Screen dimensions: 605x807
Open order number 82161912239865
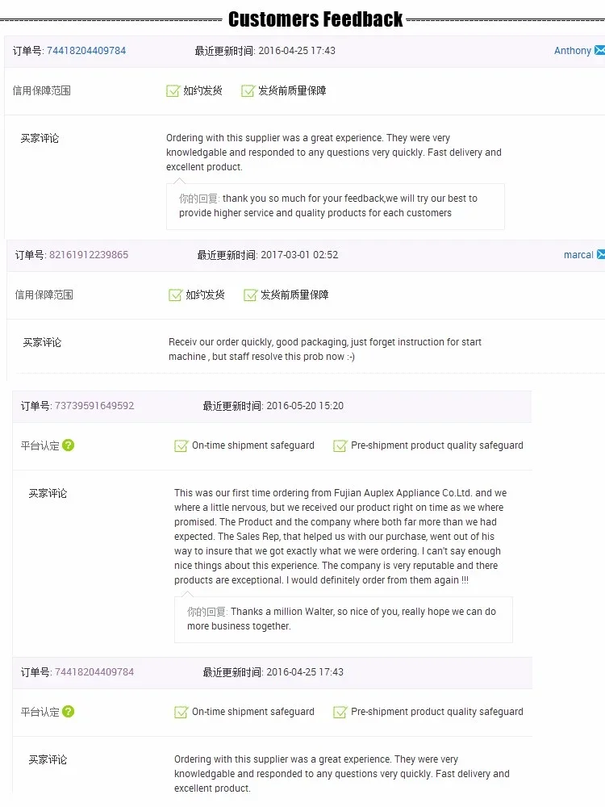89,255
